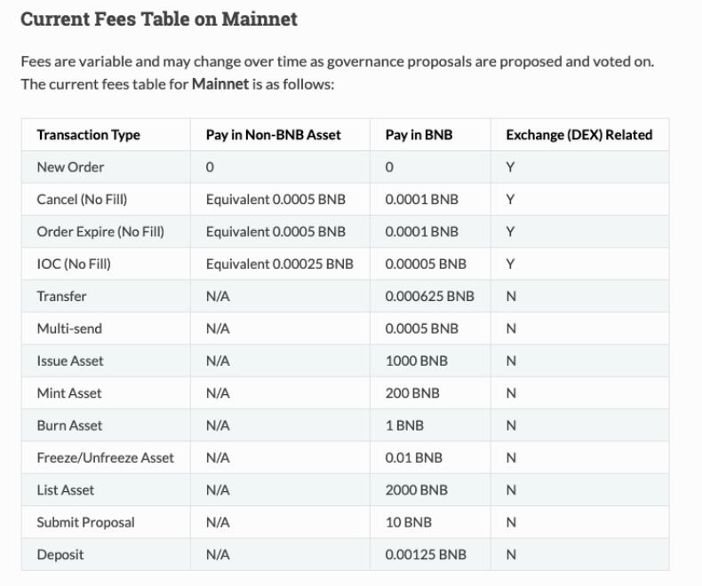
Task: Select the Deposit fee '0.00125 BNB'
Action: click(426, 554)
